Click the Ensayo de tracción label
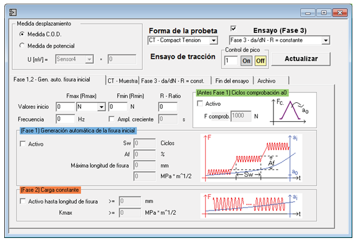This screenshot has height=241, width=356. point(183,57)
